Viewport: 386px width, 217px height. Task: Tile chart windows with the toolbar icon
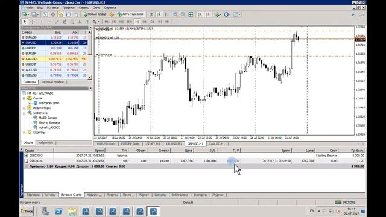pyautogui.click(x=191, y=14)
